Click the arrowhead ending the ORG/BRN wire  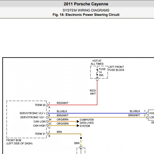pos(78,122)
